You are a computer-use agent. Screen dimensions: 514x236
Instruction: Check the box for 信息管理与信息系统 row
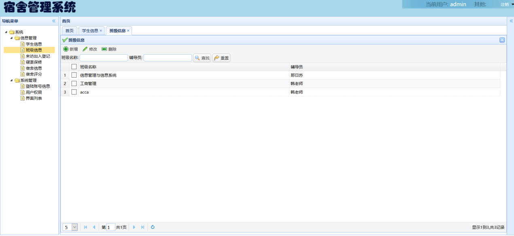[x=74, y=75]
